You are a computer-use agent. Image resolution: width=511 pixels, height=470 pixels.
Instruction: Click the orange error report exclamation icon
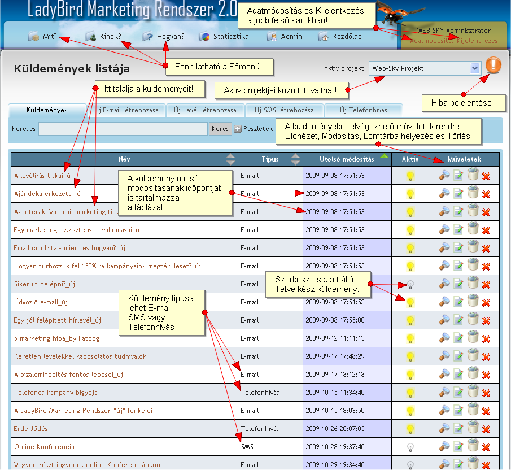(x=493, y=65)
